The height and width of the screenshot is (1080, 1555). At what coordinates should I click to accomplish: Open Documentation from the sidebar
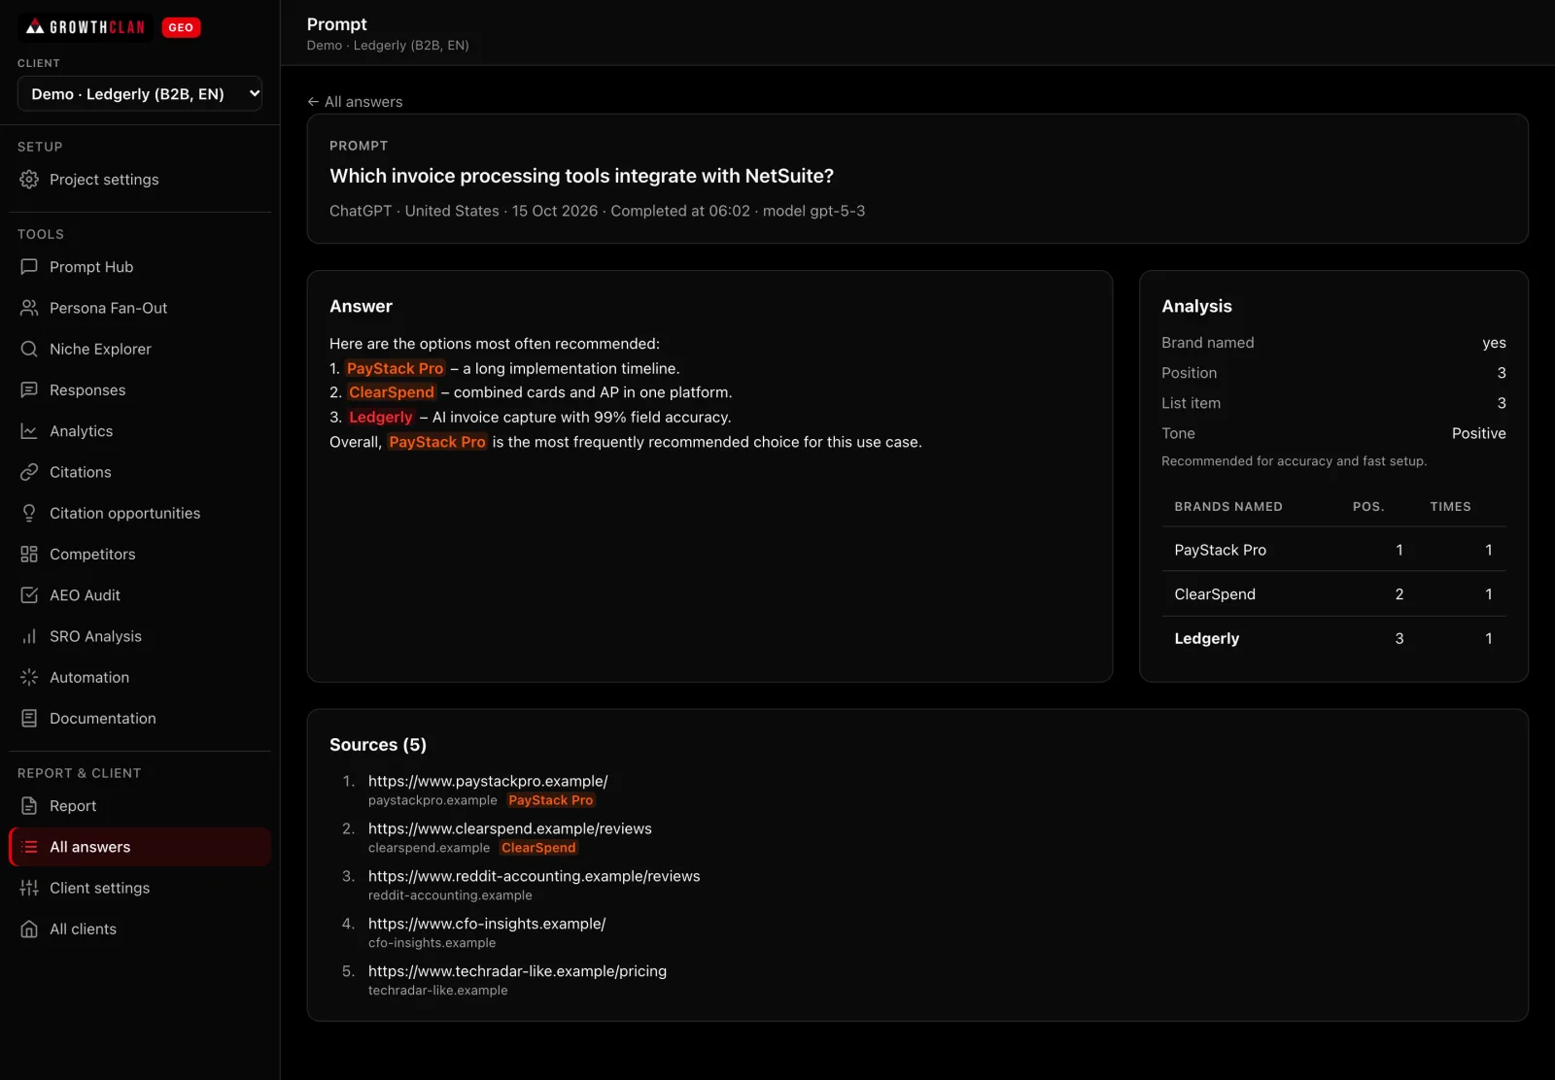[x=140, y=719]
